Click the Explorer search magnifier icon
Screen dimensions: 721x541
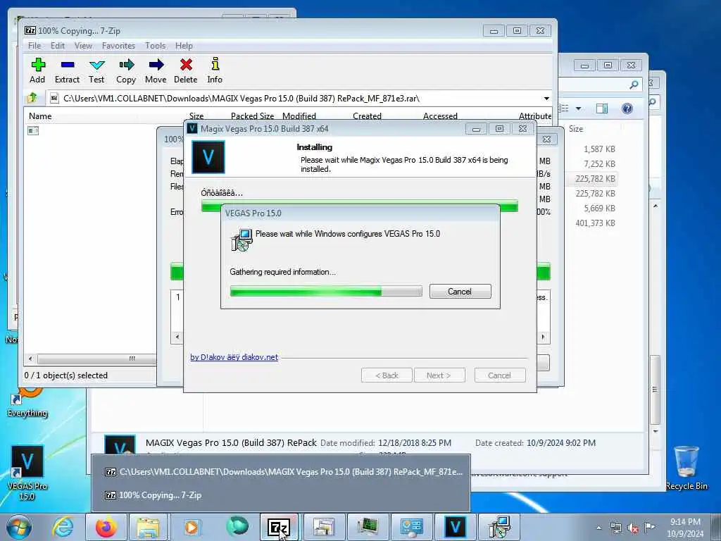[634, 85]
